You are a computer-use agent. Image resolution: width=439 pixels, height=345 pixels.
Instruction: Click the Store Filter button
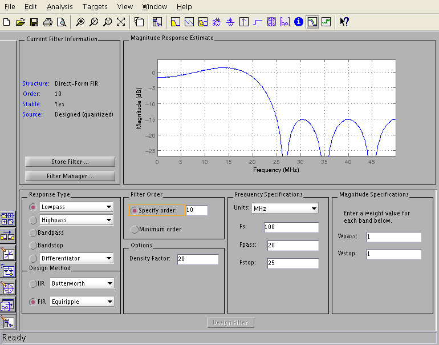point(70,162)
